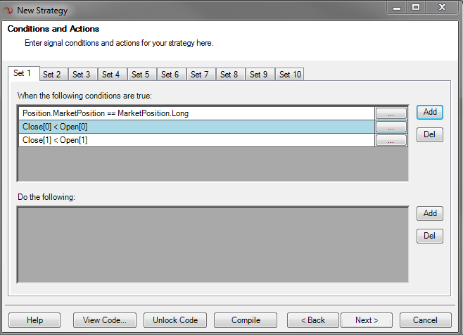Switch to the Set 2 tab

click(x=51, y=75)
